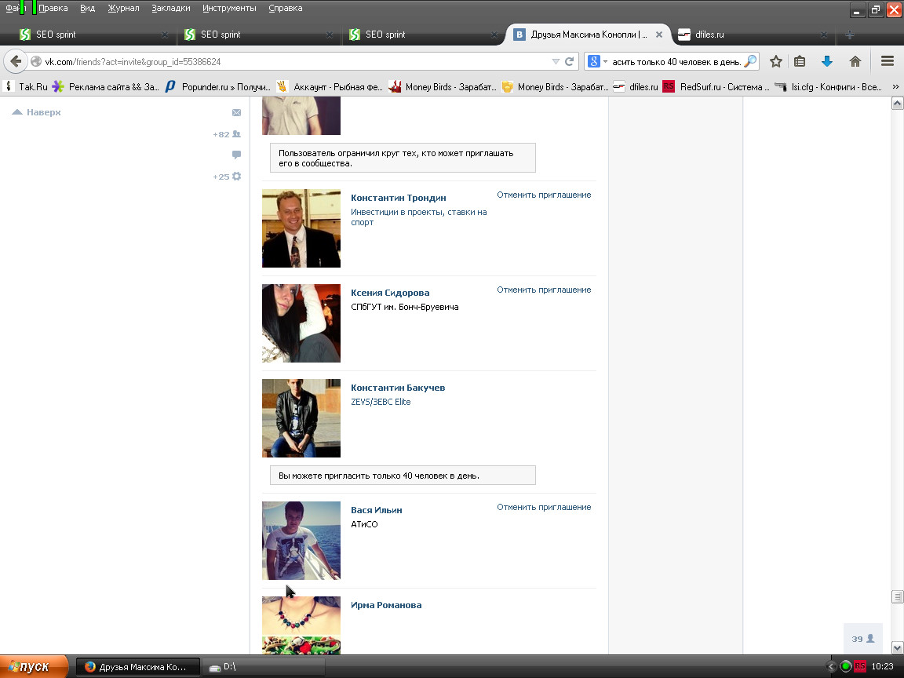Viewport: 904px width, 678px height.
Task: Open the Аккаунт - Рыбная ферма bookmark
Action: (330, 86)
